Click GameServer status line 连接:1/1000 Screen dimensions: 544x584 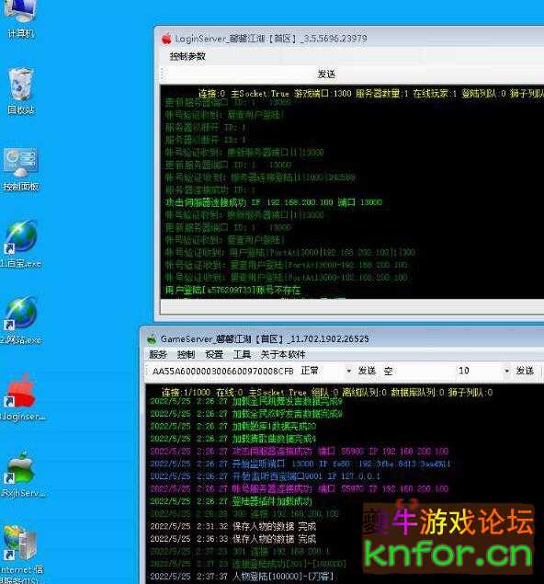(x=327, y=392)
